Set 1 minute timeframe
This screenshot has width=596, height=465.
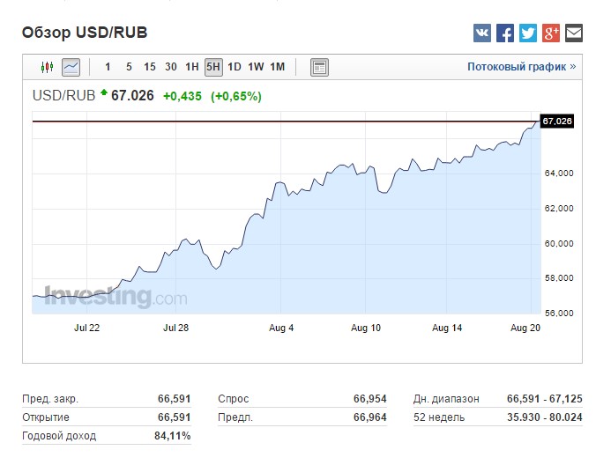pyautogui.click(x=108, y=67)
